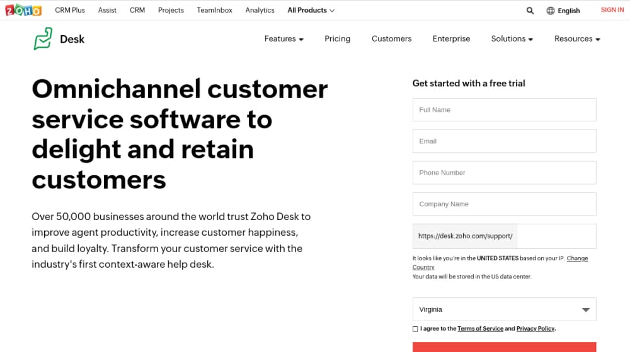
Task: Click the desk.zoho.com/support portal URL field
Action: pos(504,236)
